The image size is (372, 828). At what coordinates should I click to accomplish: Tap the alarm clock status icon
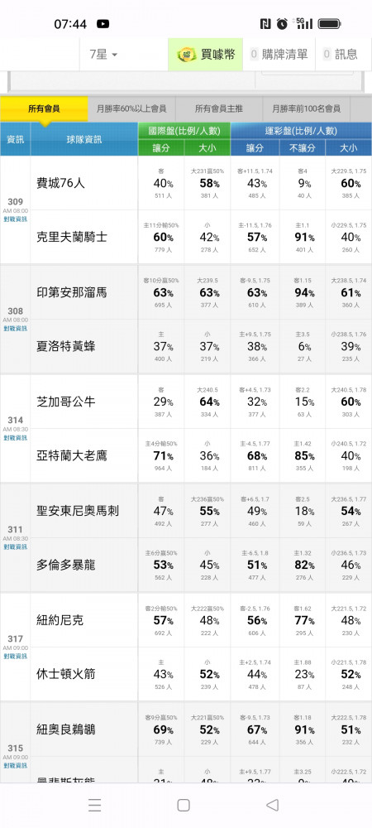[283, 23]
